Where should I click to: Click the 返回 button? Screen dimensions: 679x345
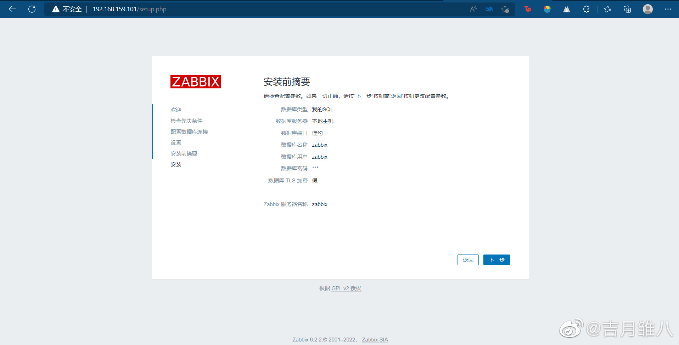click(x=468, y=260)
